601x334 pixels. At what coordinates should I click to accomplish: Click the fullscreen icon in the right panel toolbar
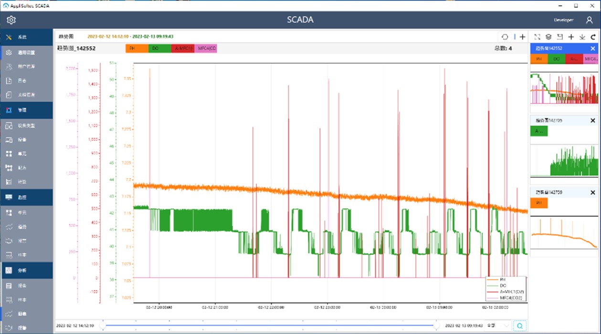pyautogui.click(x=537, y=37)
